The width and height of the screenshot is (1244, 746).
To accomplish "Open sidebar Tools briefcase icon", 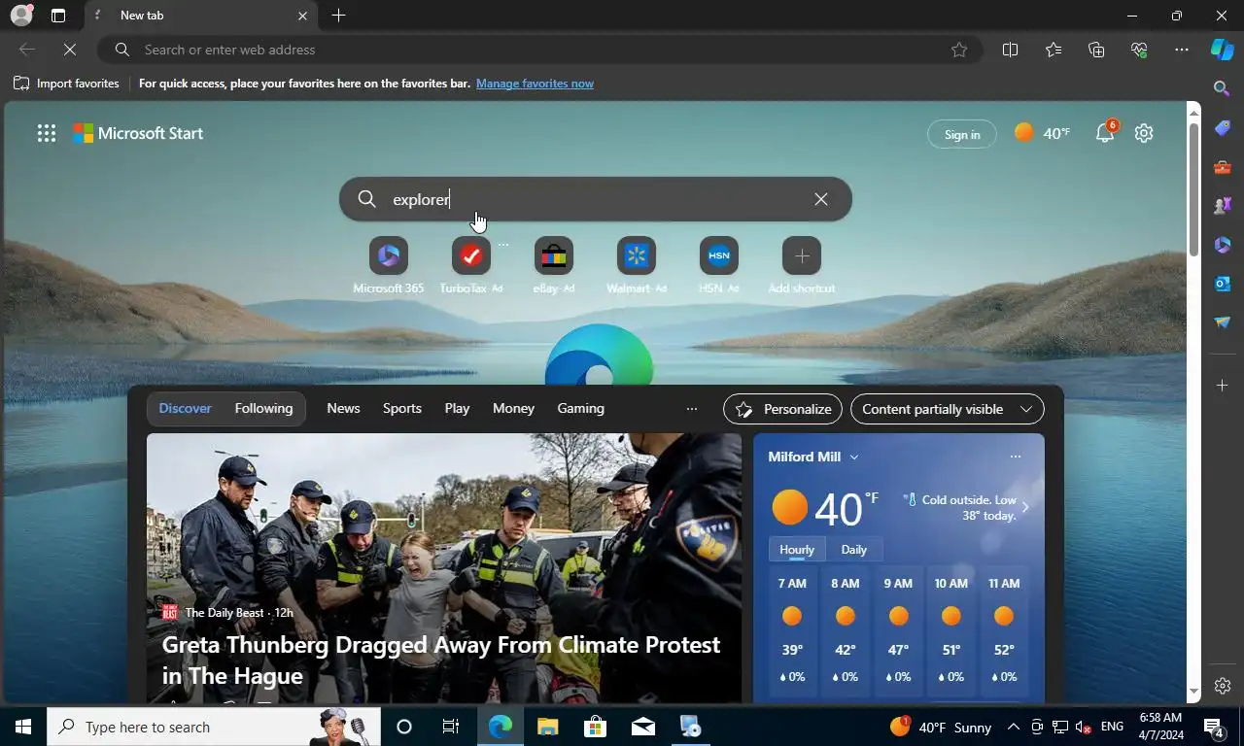I will point(1223,167).
